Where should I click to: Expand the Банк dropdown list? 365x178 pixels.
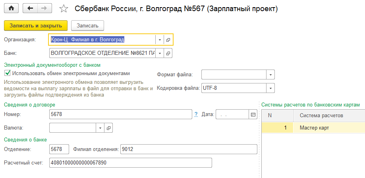pyautogui.click(x=160, y=53)
